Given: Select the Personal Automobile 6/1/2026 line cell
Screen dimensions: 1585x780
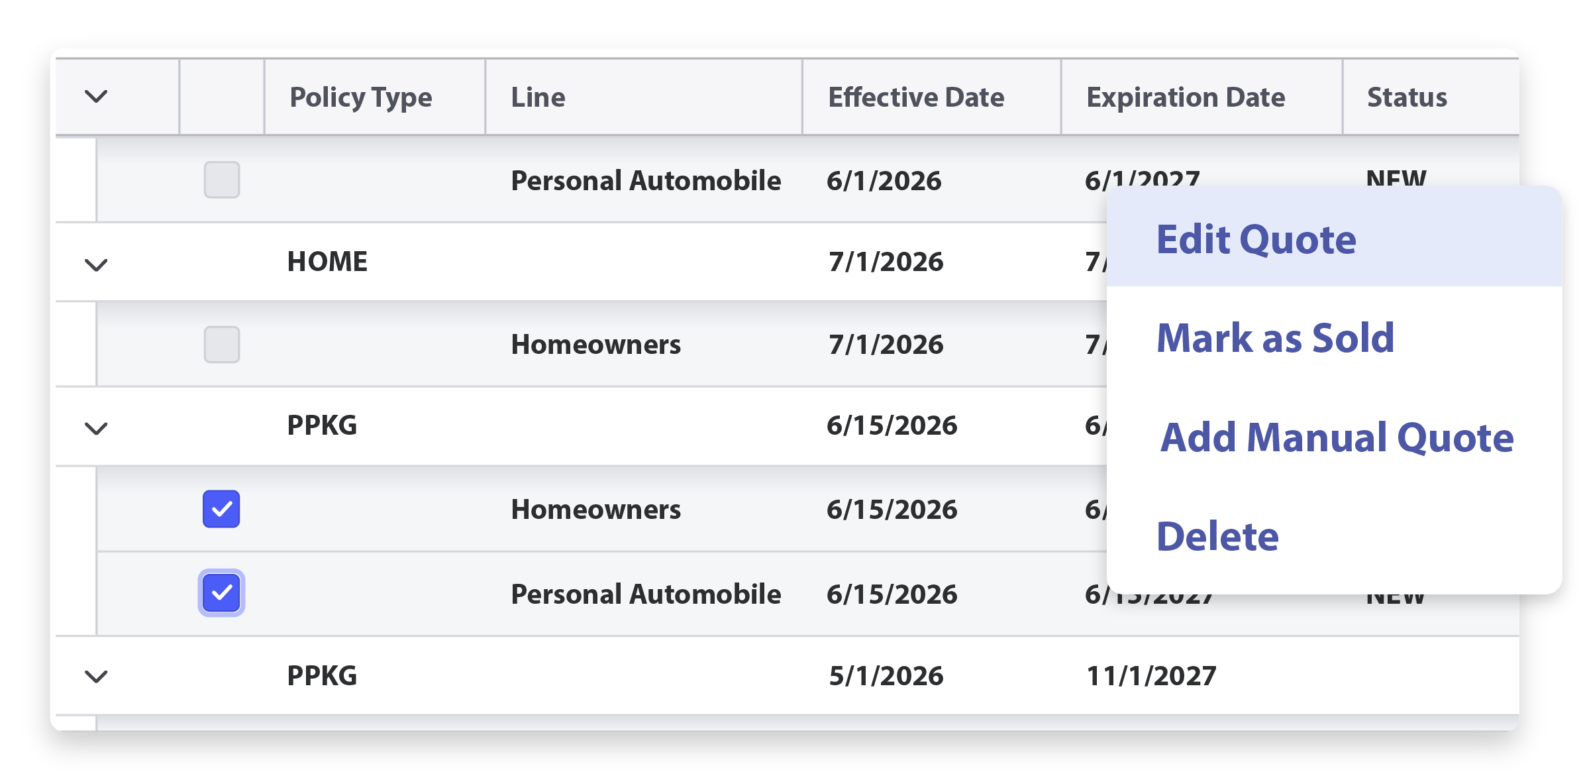Looking at the screenshot, I should point(646,180).
